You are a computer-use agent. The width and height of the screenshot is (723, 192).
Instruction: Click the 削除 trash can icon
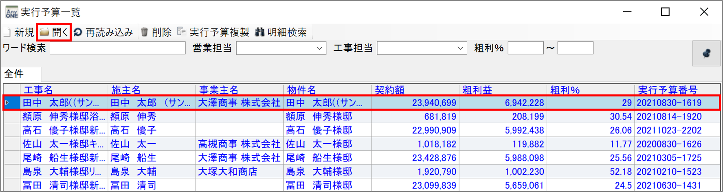pos(145,32)
